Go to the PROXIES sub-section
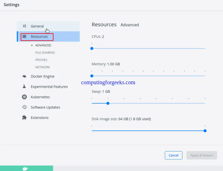The height and width of the screenshot is (171, 223). pyautogui.click(x=41, y=60)
